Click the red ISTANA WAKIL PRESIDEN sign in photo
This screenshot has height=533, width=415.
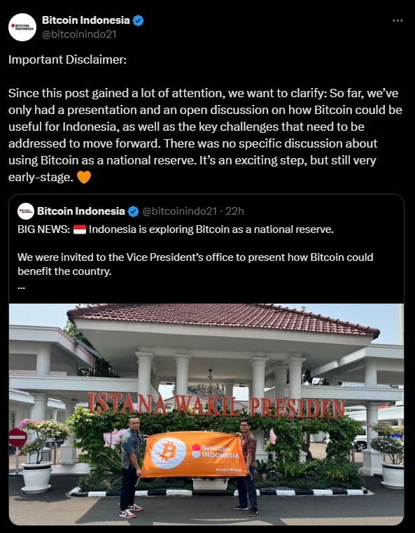coord(217,405)
